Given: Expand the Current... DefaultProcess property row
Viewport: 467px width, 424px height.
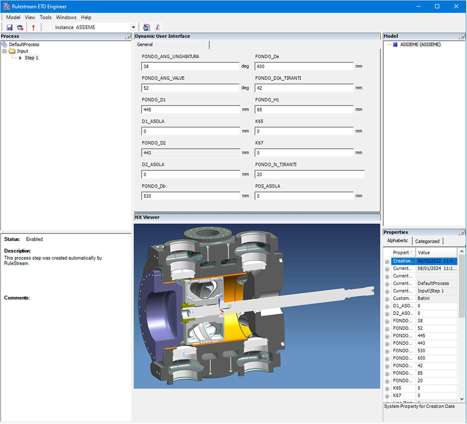Looking at the screenshot, I should [x=387, y=284].
